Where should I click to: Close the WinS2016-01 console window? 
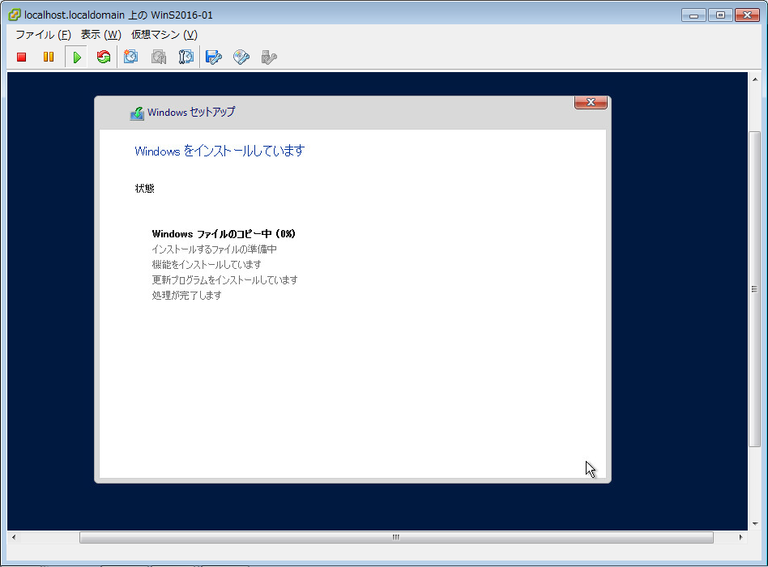click(x=748, y=15)
